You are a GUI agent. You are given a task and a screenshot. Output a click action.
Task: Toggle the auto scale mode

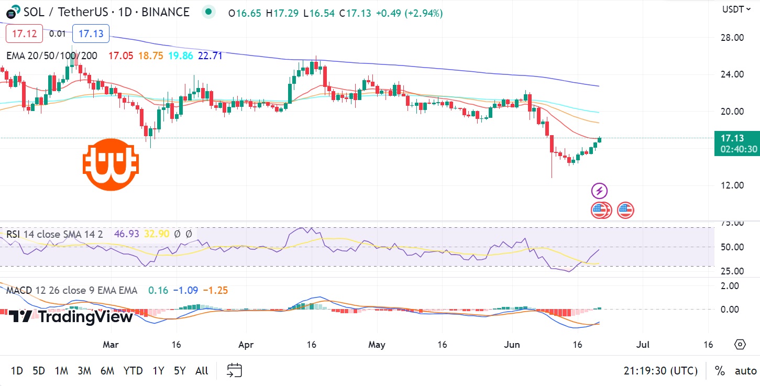pos(745,371)
